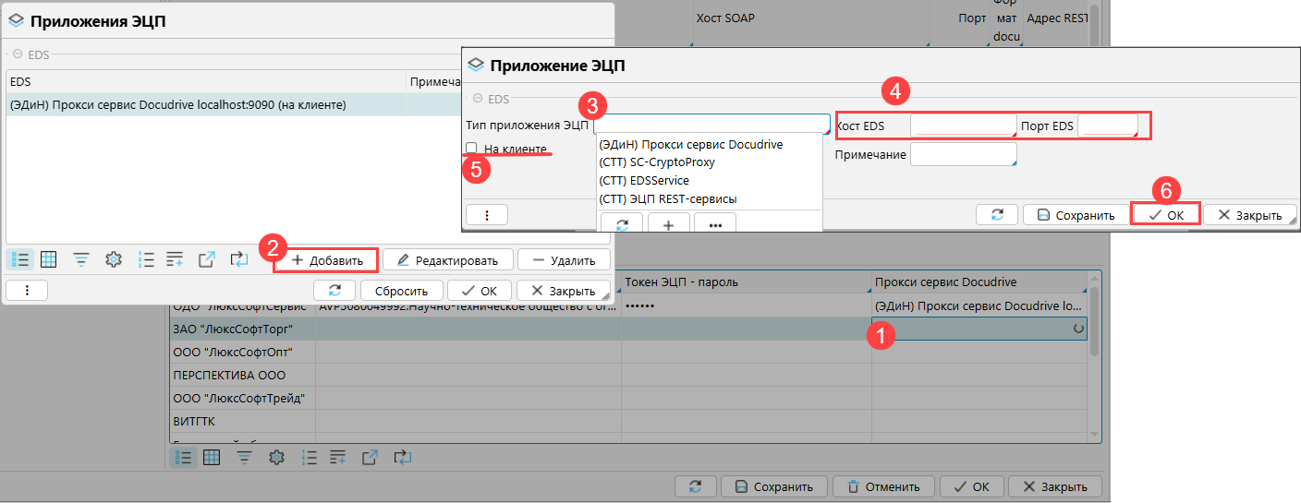The width and height of the screenshot is (1301, 503).
Task: Click refresh icon left of Сохранить in dialog
Action: 997,214
